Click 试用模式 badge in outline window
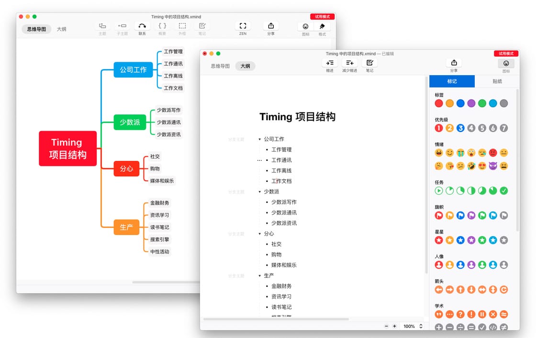 (506, 53)
